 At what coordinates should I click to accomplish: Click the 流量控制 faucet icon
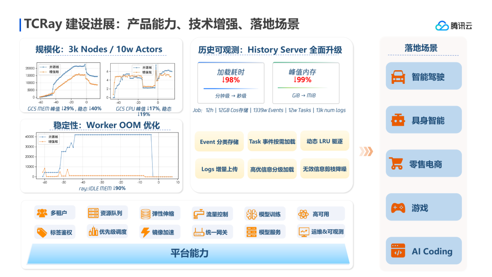click(x=199, y=214)
